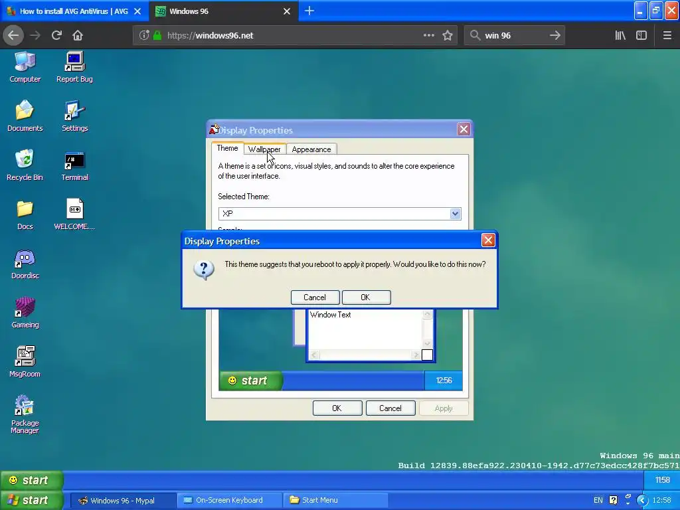Confirm reboot with OK in dialog
680x510 pixels.
pos(366,297)
